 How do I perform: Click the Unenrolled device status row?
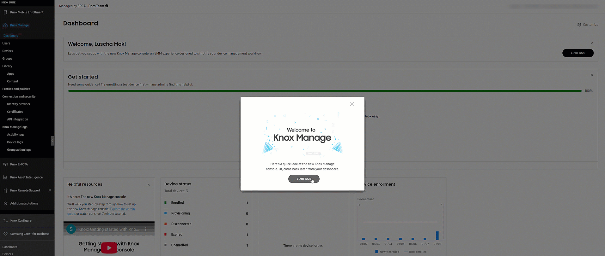(206, 245)
